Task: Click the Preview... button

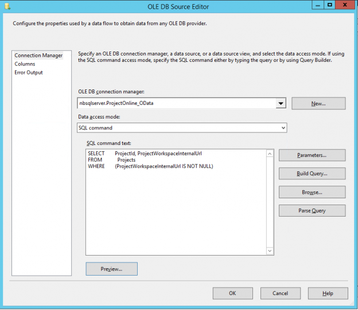Action: coord(111,269)
